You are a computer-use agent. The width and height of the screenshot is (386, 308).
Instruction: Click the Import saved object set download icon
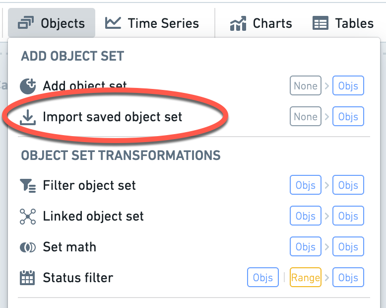point(28,117)
